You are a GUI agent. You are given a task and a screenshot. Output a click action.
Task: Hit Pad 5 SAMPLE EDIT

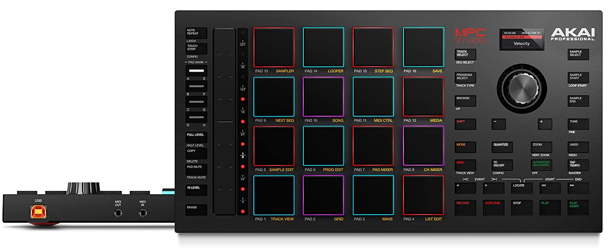click(274, 146)
